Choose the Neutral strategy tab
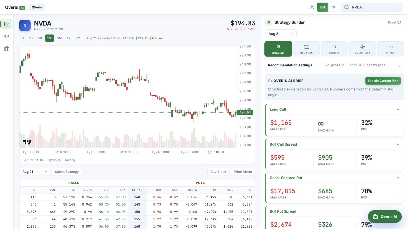Viewport: 408px width, 229px height. coord(306,49)
